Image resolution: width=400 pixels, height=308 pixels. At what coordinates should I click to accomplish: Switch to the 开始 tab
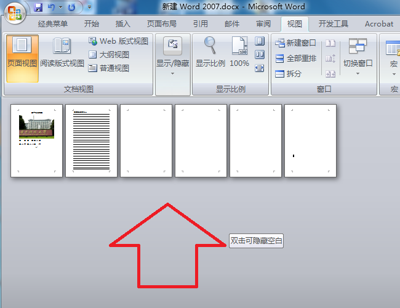(x=91, y=24)
